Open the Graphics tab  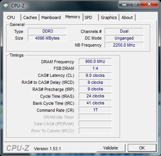[x=109, y=17]
